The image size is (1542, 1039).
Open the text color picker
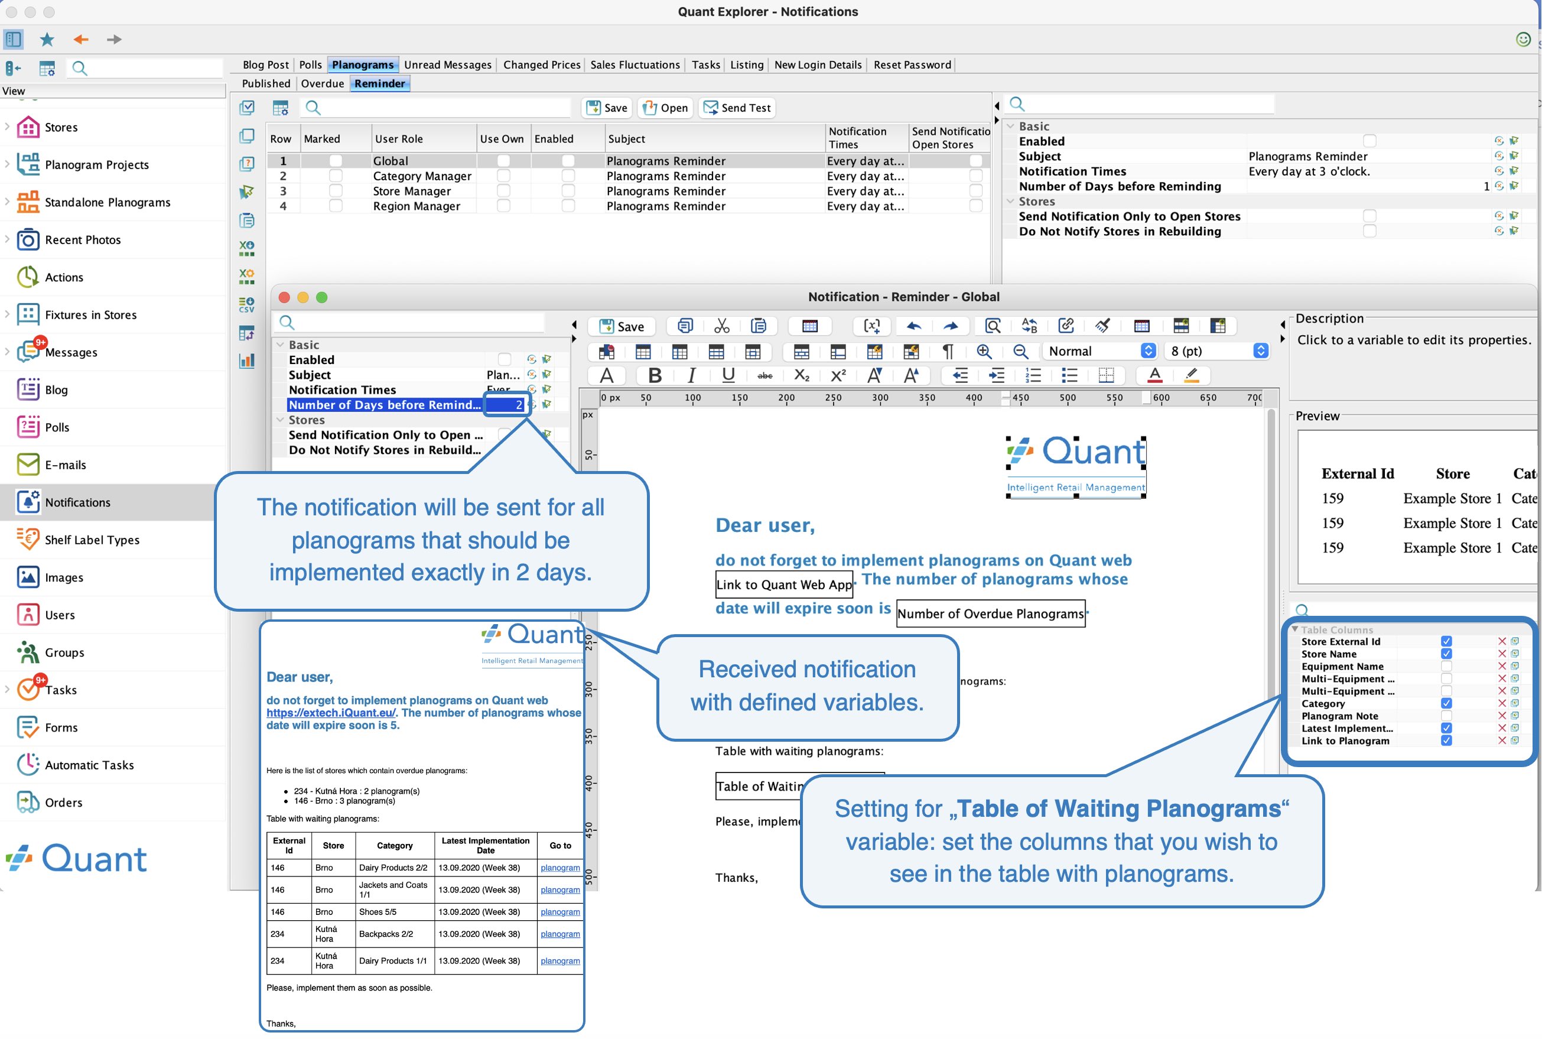(1154, 376)
